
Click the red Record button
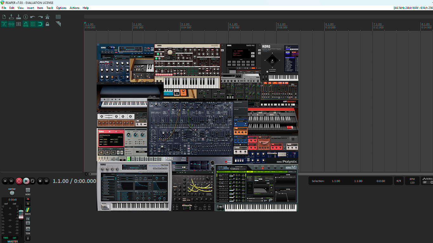(19, 181)
